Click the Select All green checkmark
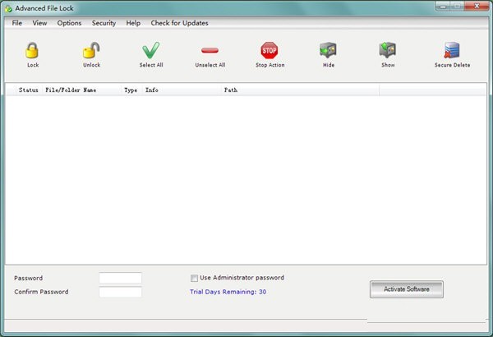The image size is (493, 337). (x=151, y=50)
